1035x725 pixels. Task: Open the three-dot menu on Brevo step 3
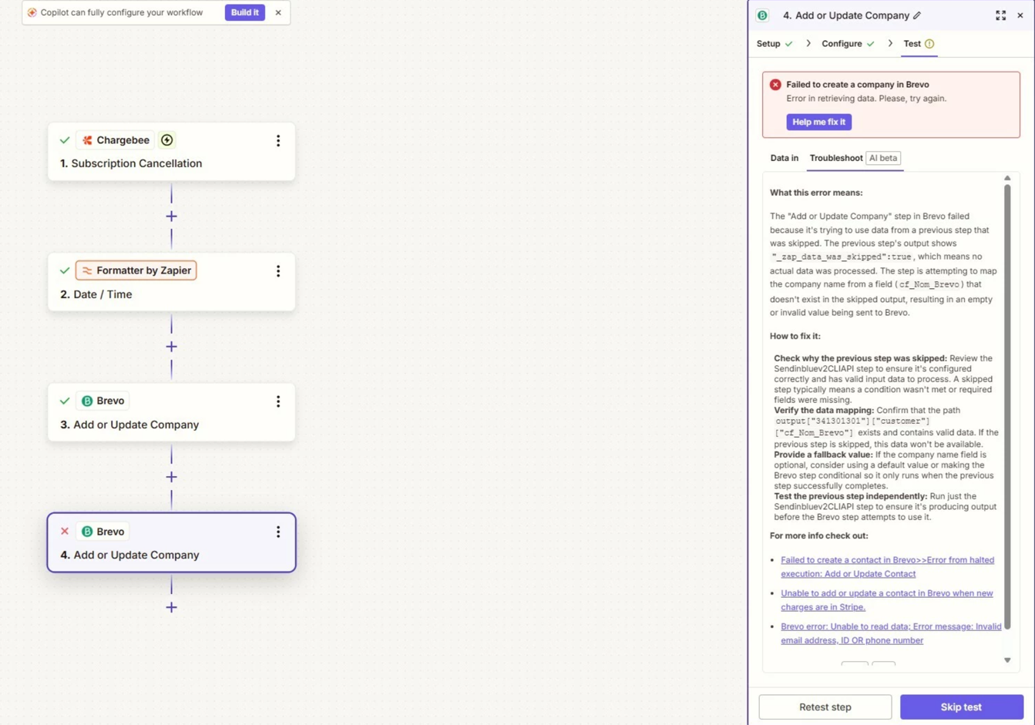pyautogui.click(x=278, y=401)
